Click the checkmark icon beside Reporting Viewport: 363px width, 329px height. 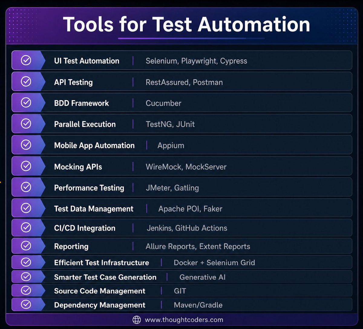pos(26,246)
